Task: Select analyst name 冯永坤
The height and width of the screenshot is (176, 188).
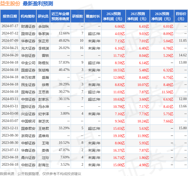Action: (x=44, y=107)
